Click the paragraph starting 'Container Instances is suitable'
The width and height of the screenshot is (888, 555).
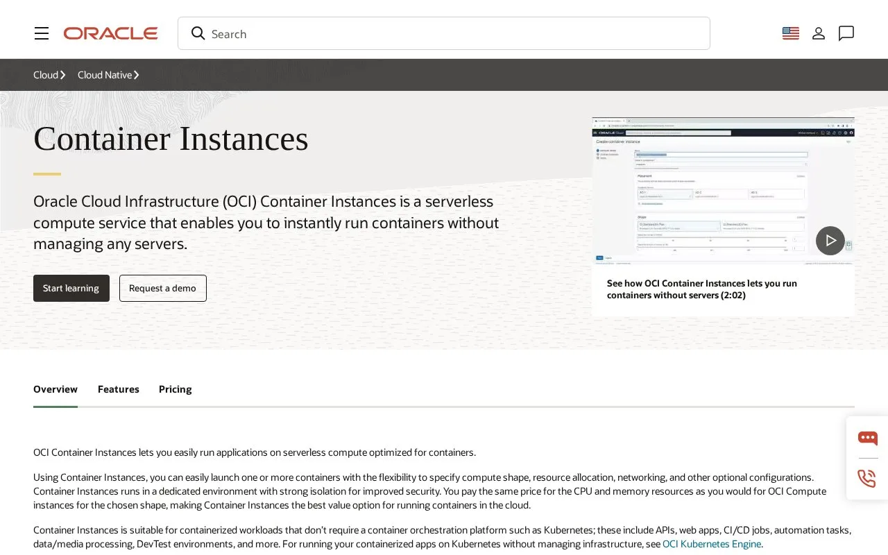(443, 537)
